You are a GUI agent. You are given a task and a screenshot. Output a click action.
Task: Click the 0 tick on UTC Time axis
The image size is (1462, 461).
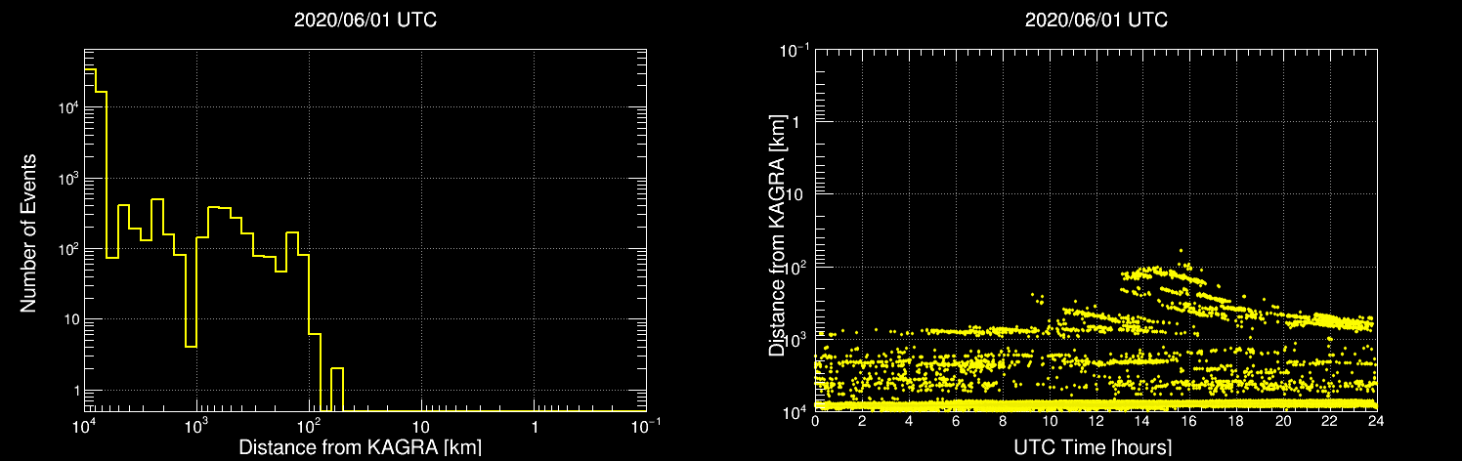coord(815,422)
